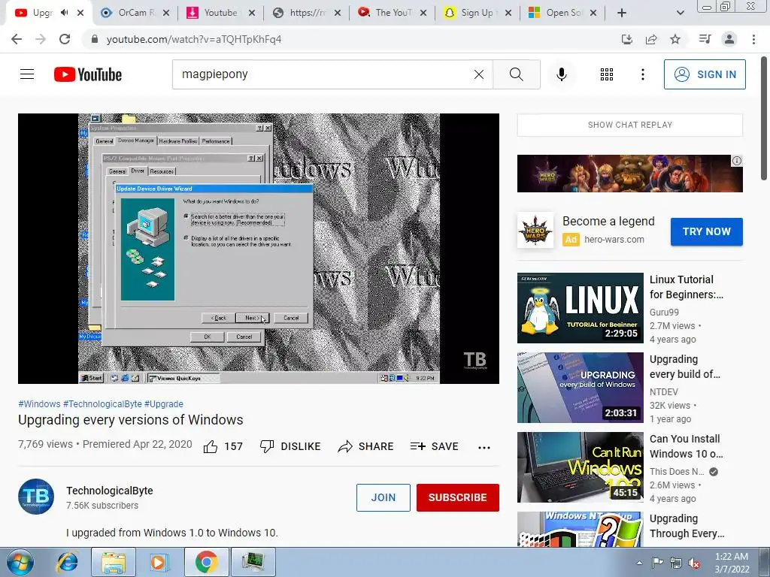Click the TechnologicalByte channel name
Screen dimensions: 770x577
click(x=110, y=491)
